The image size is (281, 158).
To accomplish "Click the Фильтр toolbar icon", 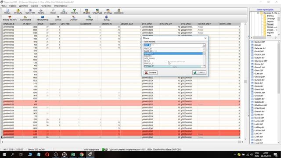I will coord(74,11).
